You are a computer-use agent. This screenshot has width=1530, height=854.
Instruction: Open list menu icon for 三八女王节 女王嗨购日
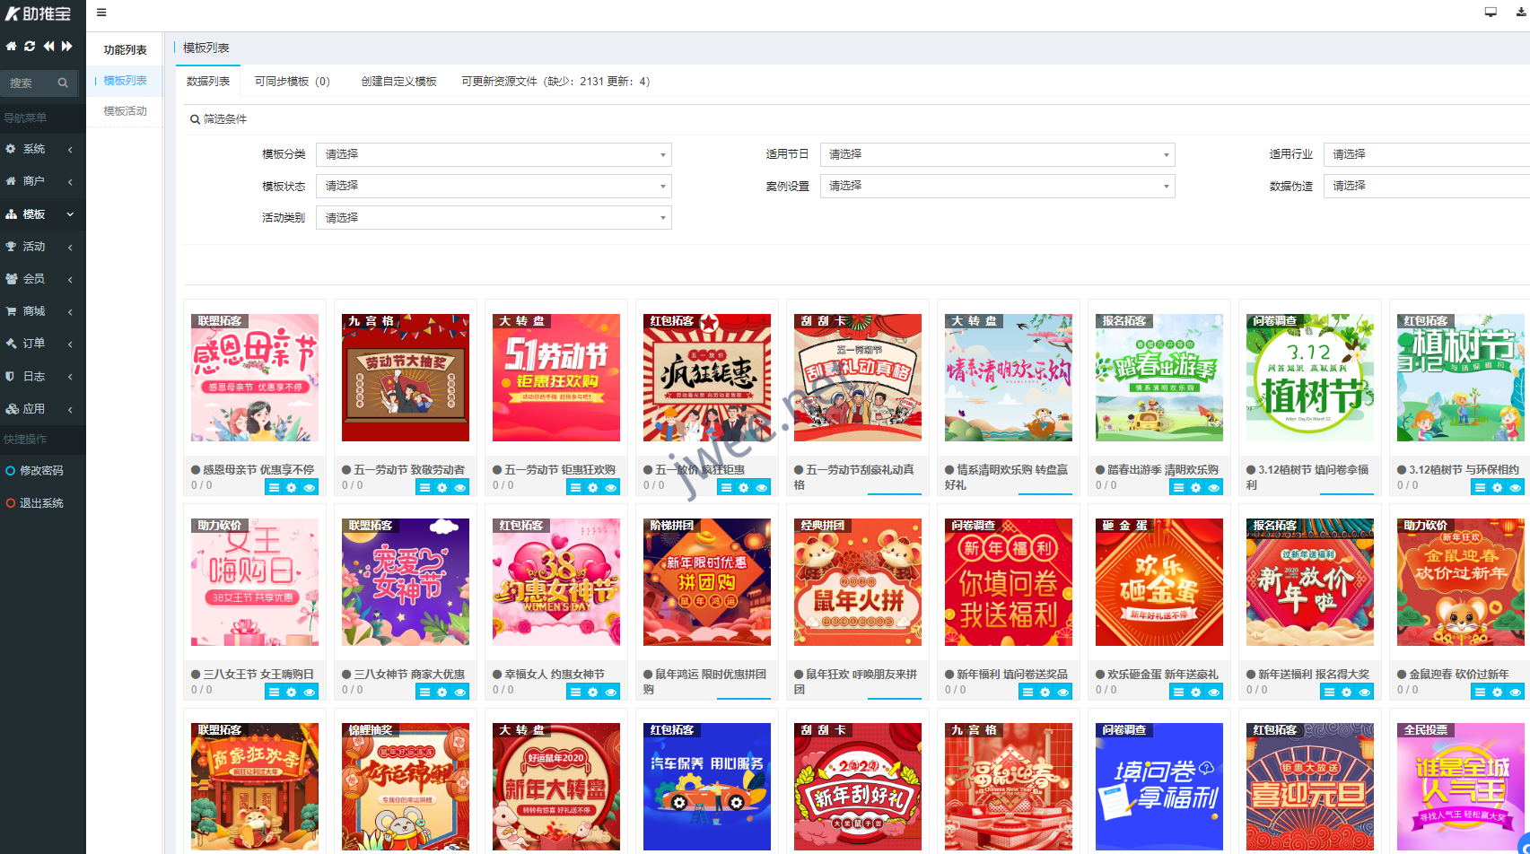click(x=274, y=693)
